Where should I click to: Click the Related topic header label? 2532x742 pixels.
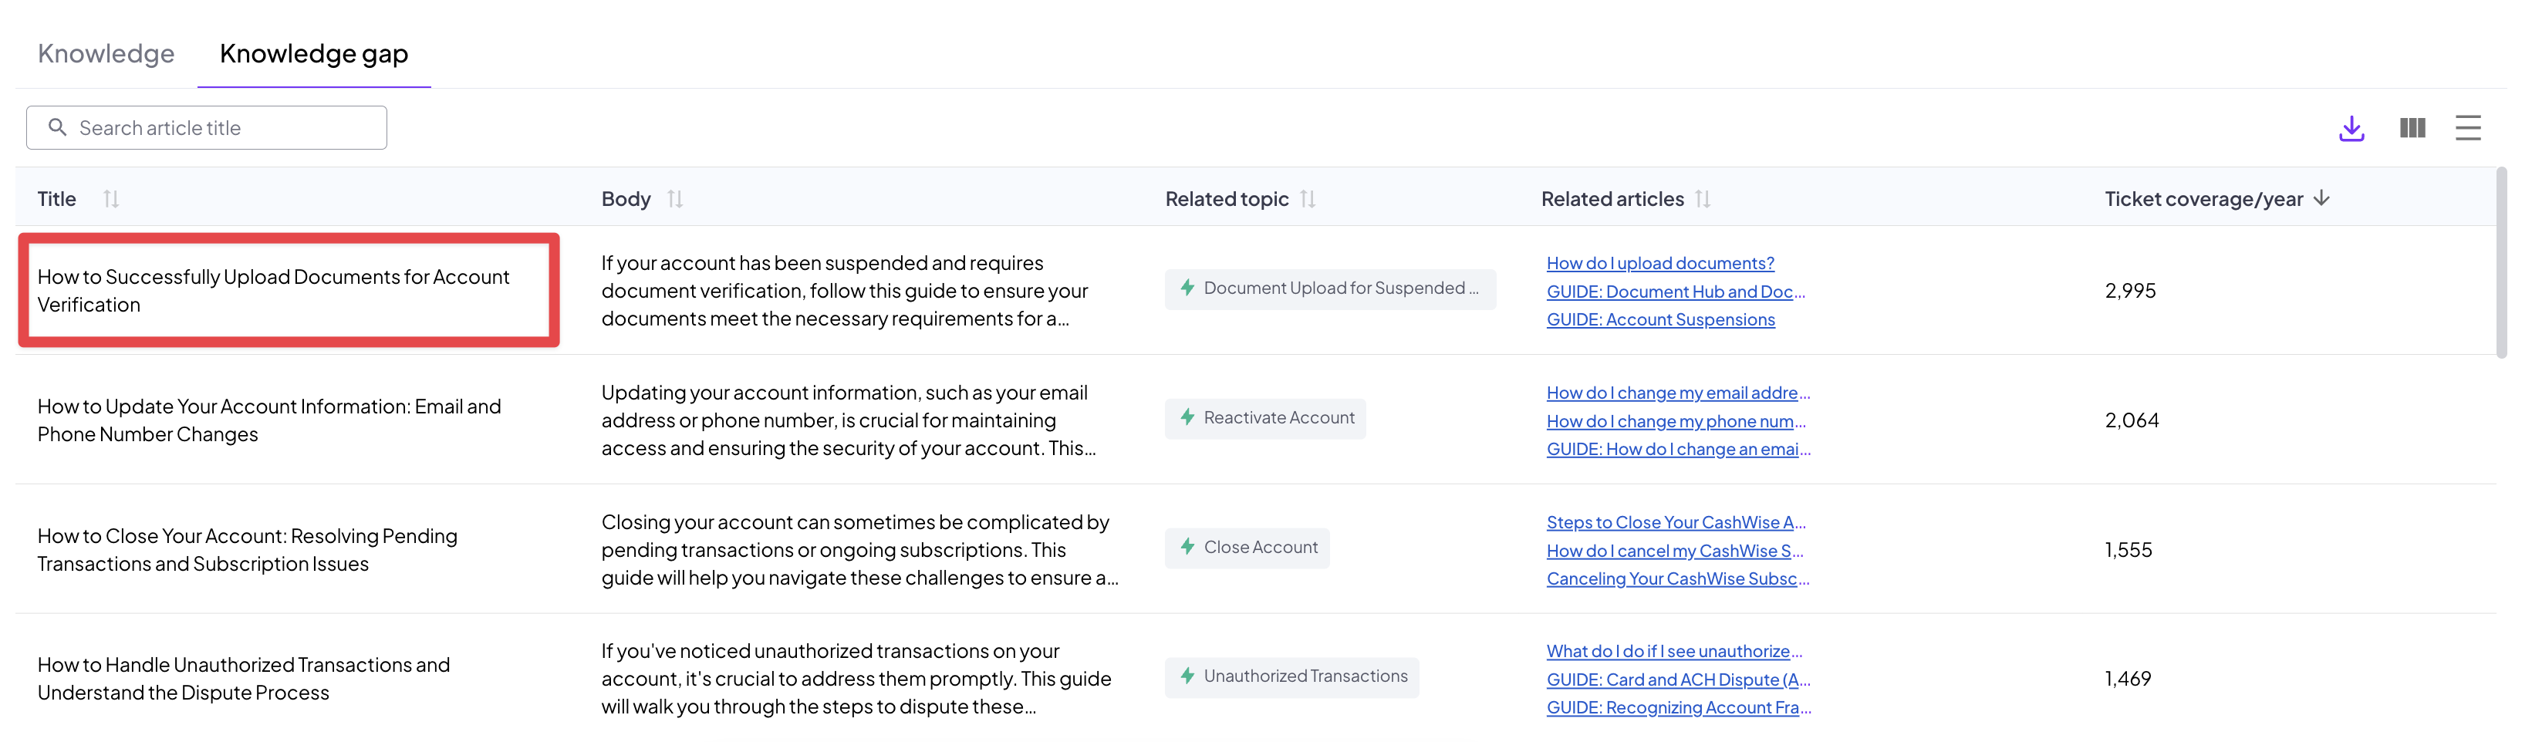coord(1227,198)
